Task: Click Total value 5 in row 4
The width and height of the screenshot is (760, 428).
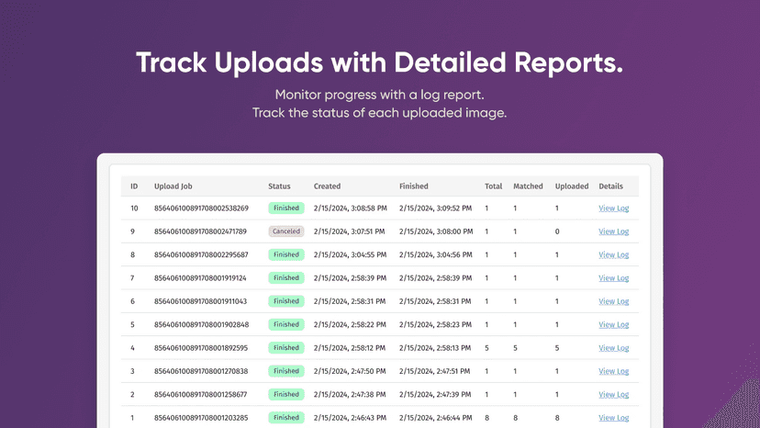Action: point(486,348)
